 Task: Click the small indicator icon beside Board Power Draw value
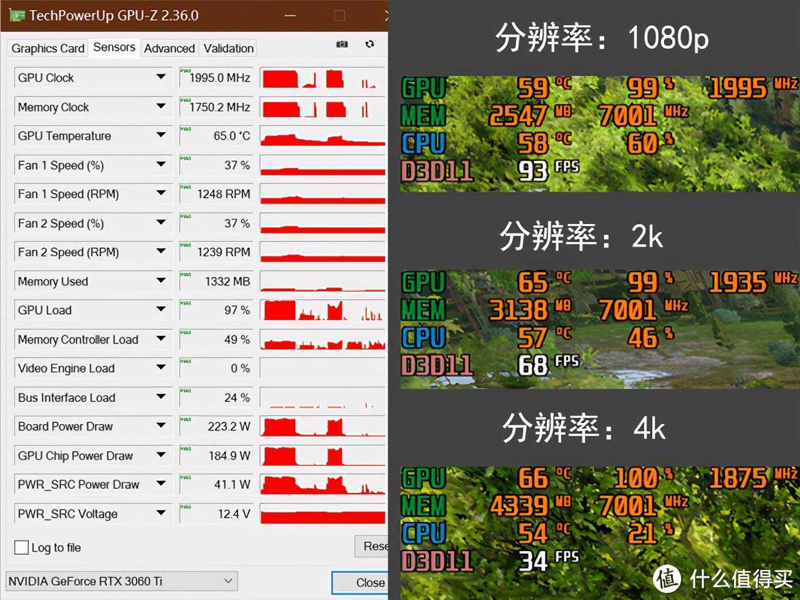[x=185, y=419]
